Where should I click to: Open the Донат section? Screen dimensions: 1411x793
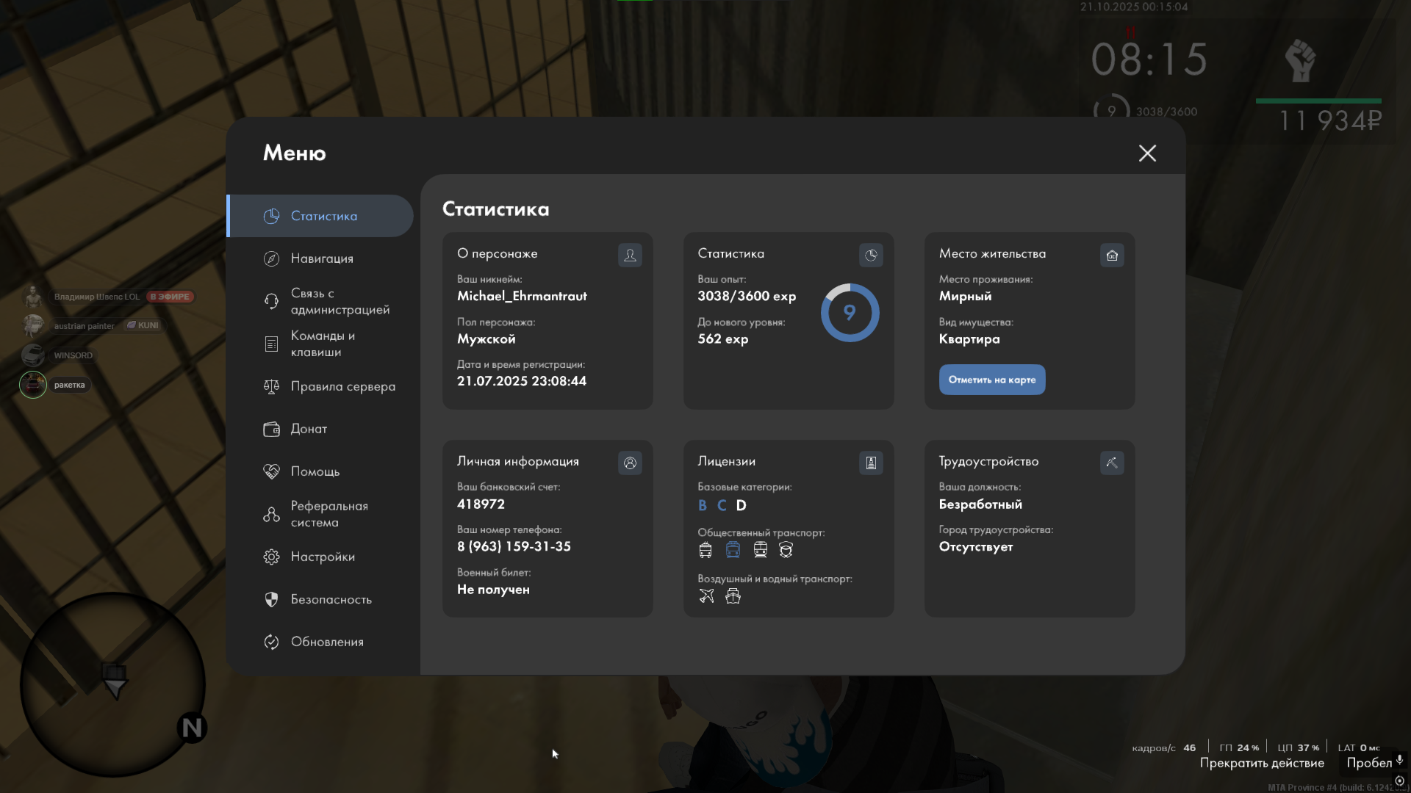[309, 429]
